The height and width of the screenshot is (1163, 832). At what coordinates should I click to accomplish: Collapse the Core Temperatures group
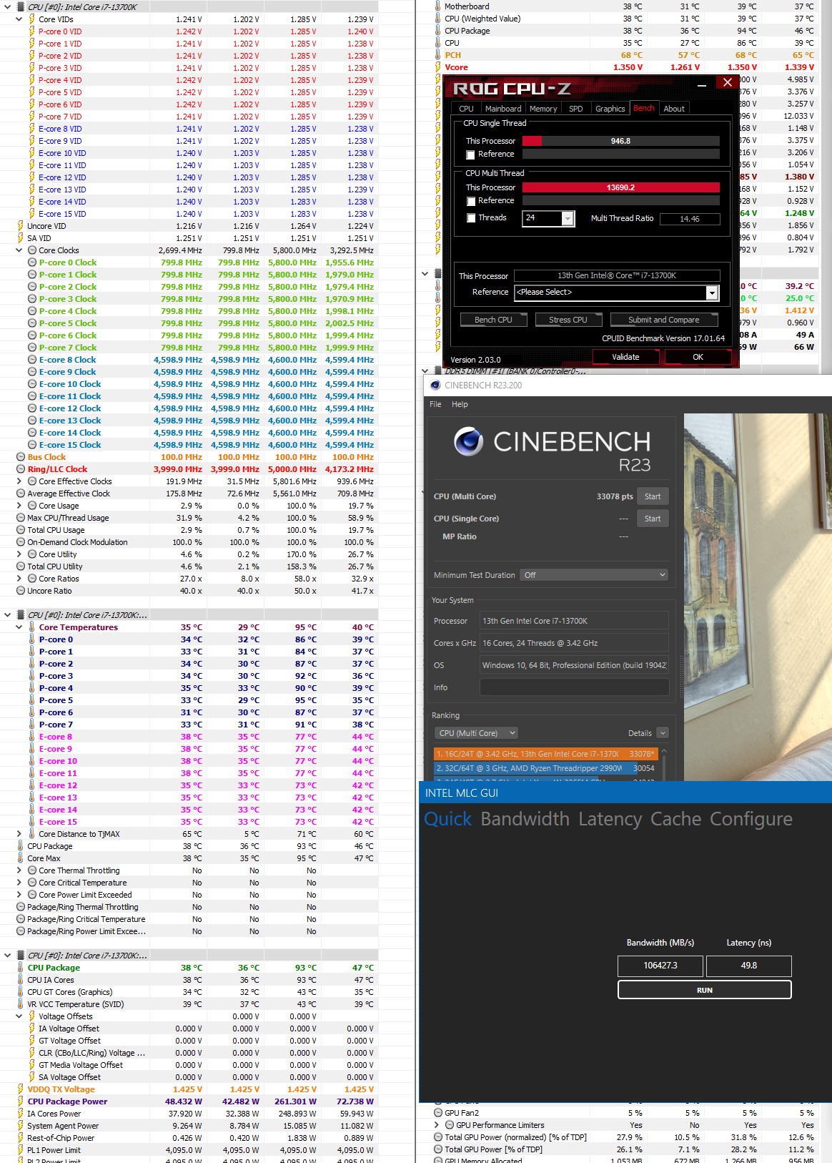[19, 627]
